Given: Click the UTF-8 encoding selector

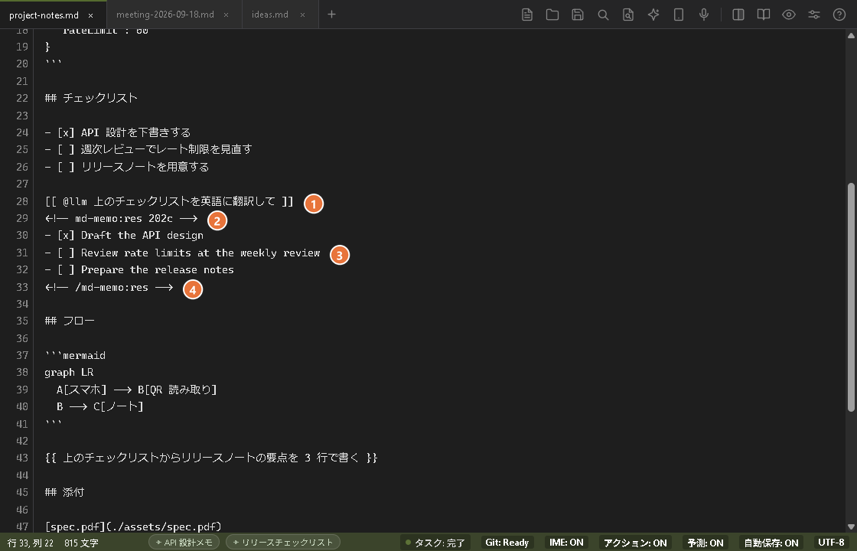Looking at the screenshot, I should pos(831,543).
